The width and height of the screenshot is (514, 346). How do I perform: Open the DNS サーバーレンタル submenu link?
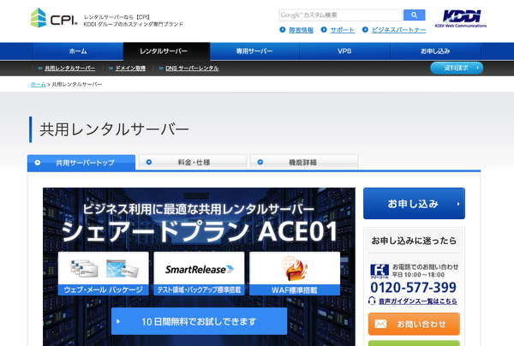click(192, 69)
